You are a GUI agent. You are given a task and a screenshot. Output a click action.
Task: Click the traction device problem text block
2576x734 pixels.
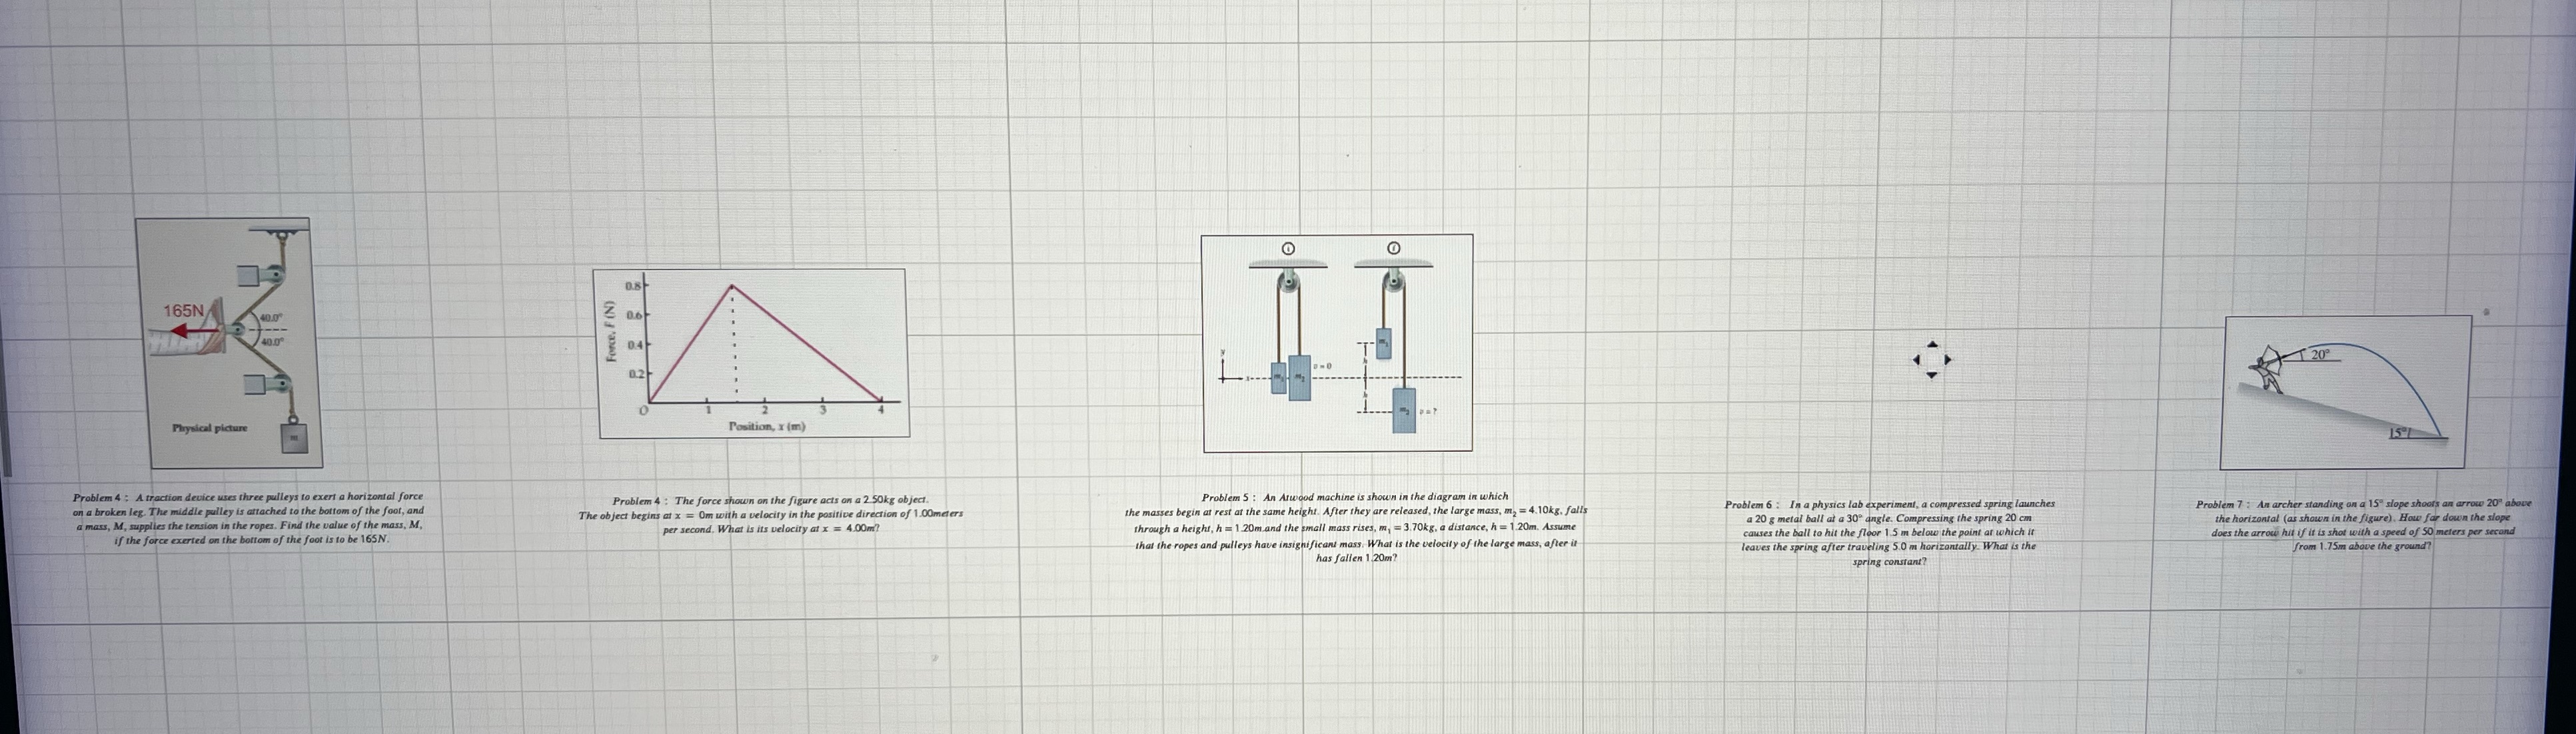click(248, 517)
